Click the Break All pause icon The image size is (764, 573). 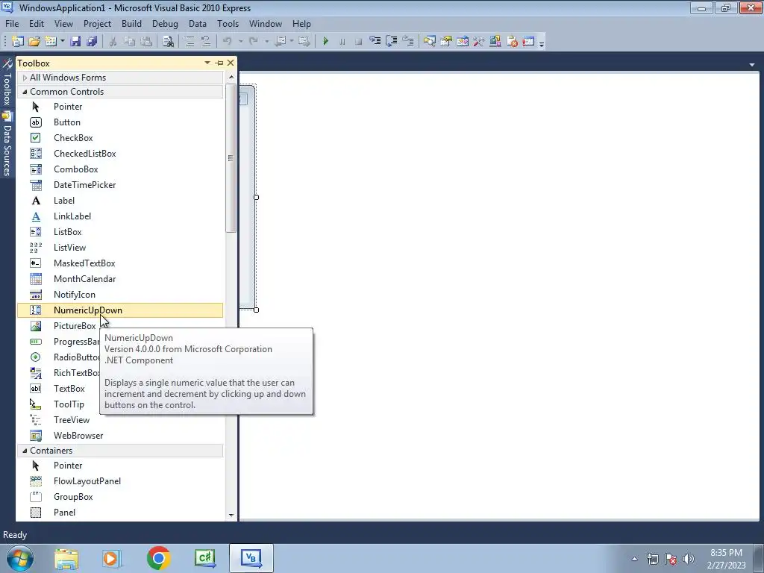pyautogui.click(x=342, y=42)
